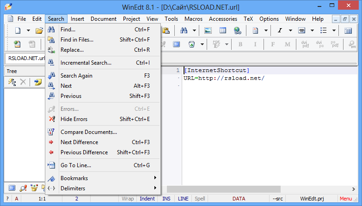Choose Replace... menu entry

pos(103,50)
